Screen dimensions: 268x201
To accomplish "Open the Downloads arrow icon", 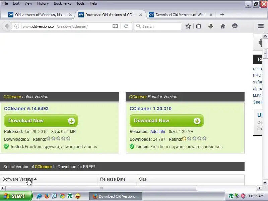I will point(211,26).
